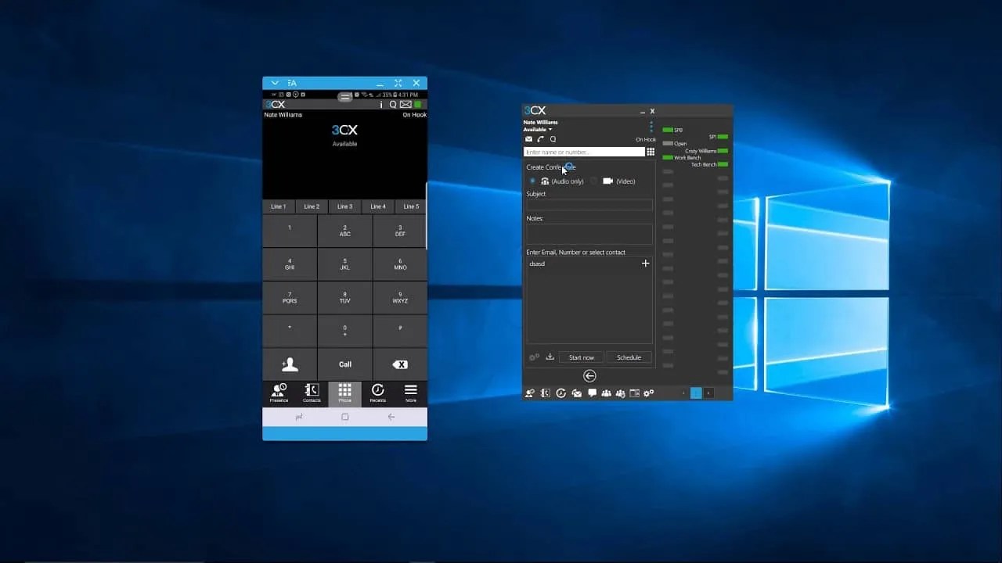
Task: Open Contacts tab in phone app
Action: pyautogui.click(x=312, y=393)
